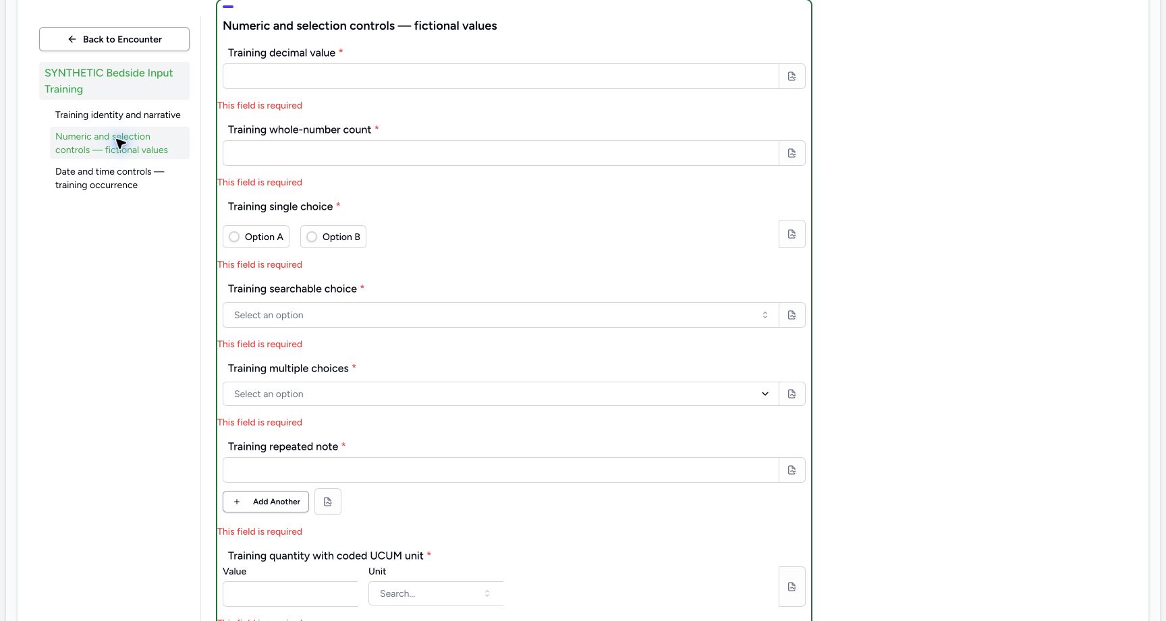Focus Training decimal value input

[501, 76]
